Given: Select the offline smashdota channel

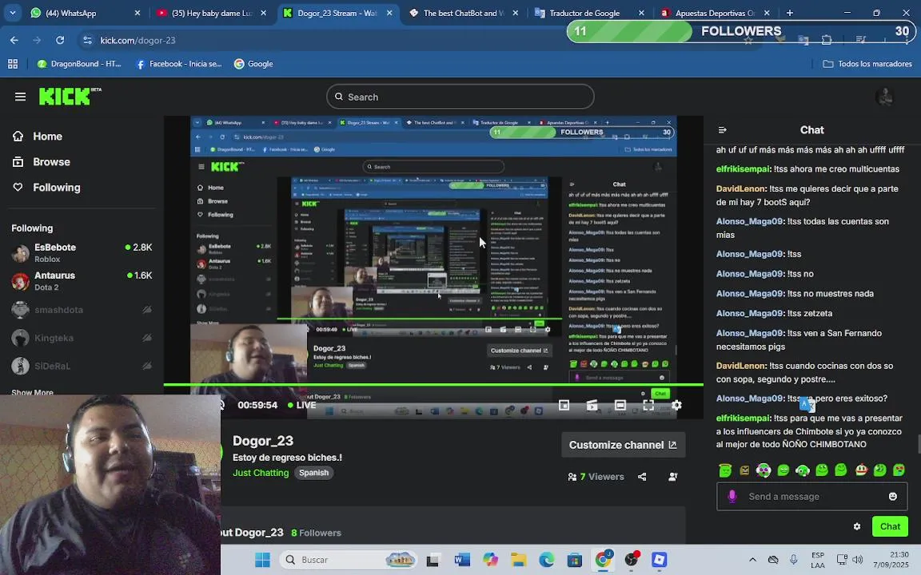Looking at the screenshot, I should pos(82,310).
